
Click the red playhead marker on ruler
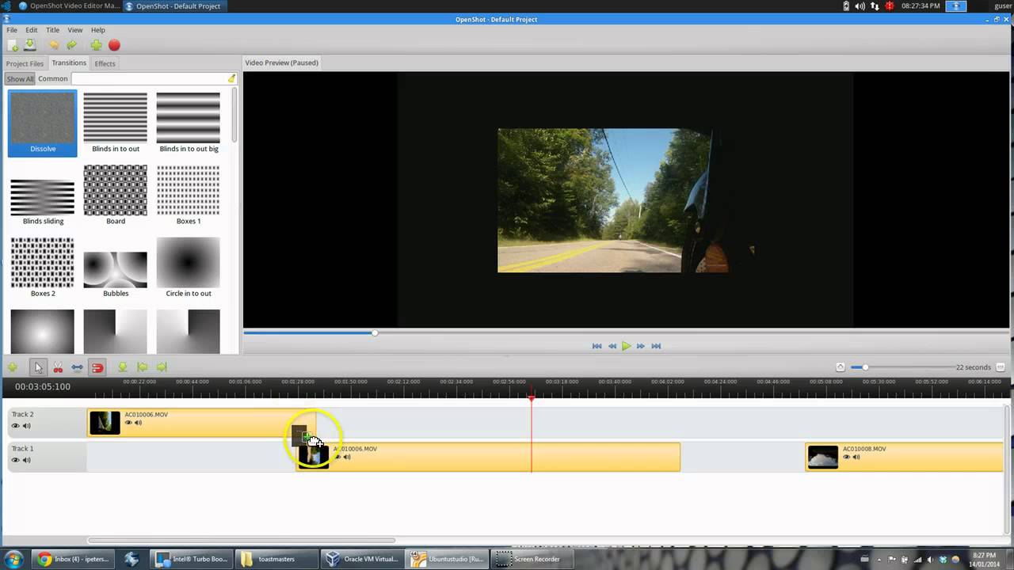532,397
